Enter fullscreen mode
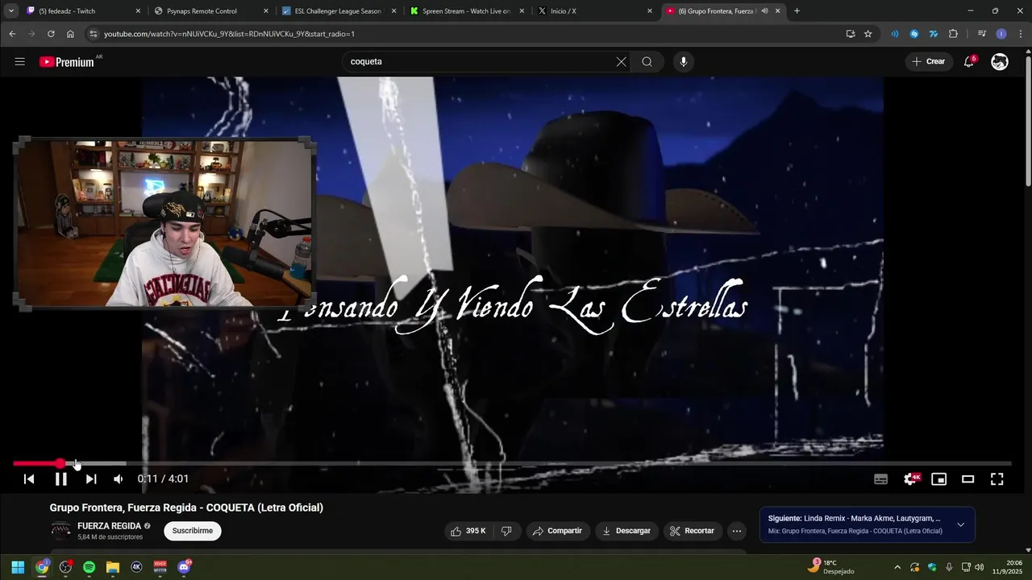1032x580 pixels. tap(997, 478)
